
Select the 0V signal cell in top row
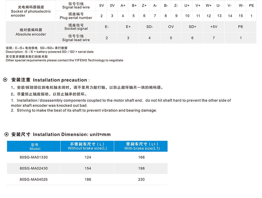point(112,5)
